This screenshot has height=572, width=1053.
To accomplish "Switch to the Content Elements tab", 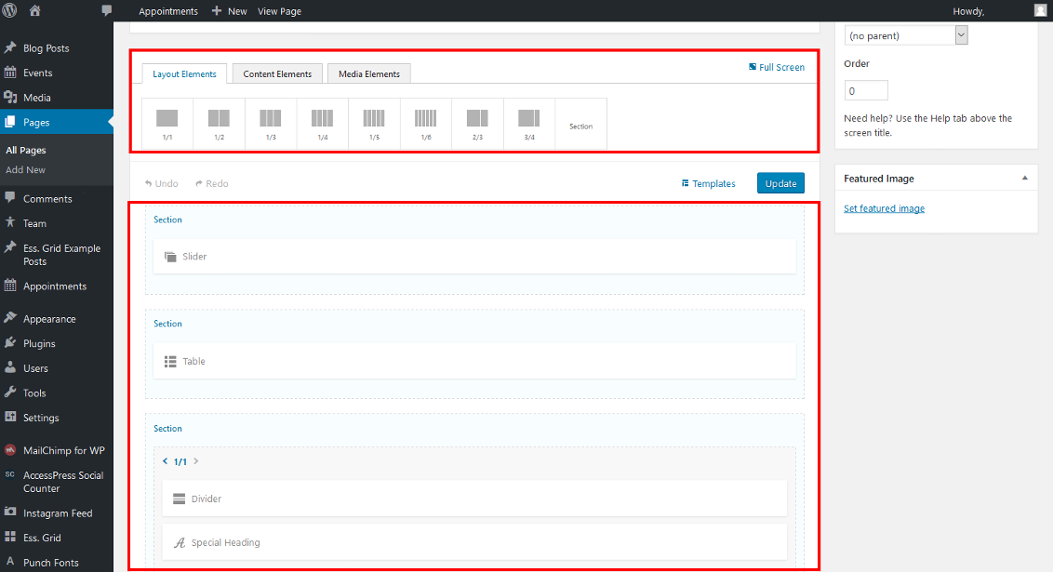I will click(x=277, y=74).
